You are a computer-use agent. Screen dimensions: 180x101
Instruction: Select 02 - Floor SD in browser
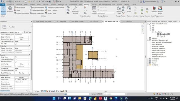point(161,36)
